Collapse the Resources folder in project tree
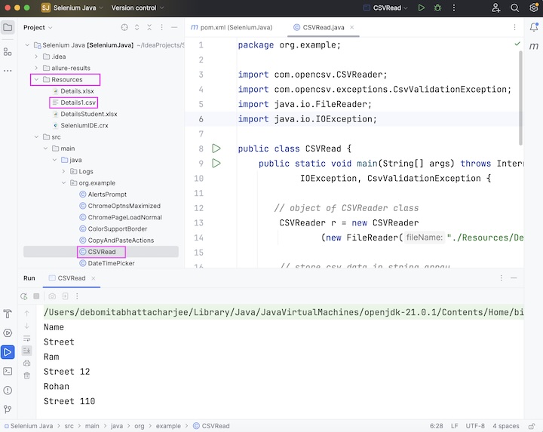 coord(35,79)
